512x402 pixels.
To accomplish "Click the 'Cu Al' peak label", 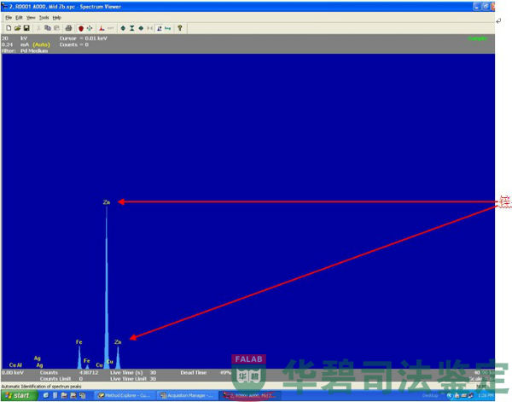I will (x=15, y=365).
